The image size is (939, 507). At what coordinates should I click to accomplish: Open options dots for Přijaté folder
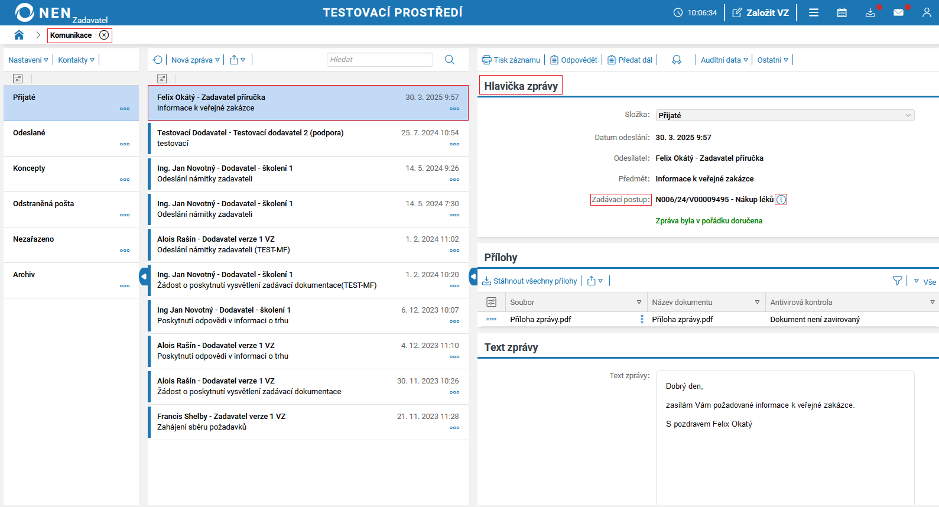pos(125,109)
